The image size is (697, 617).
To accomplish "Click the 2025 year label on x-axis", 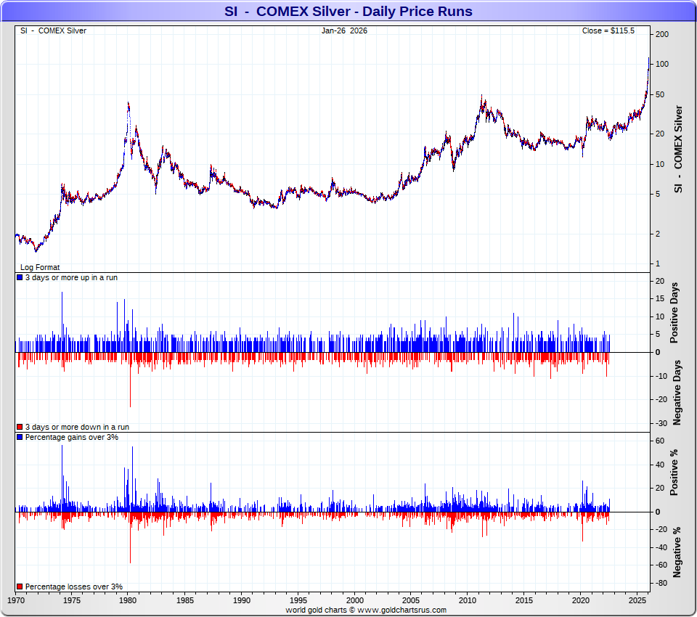I will click(x=637, y=601).
